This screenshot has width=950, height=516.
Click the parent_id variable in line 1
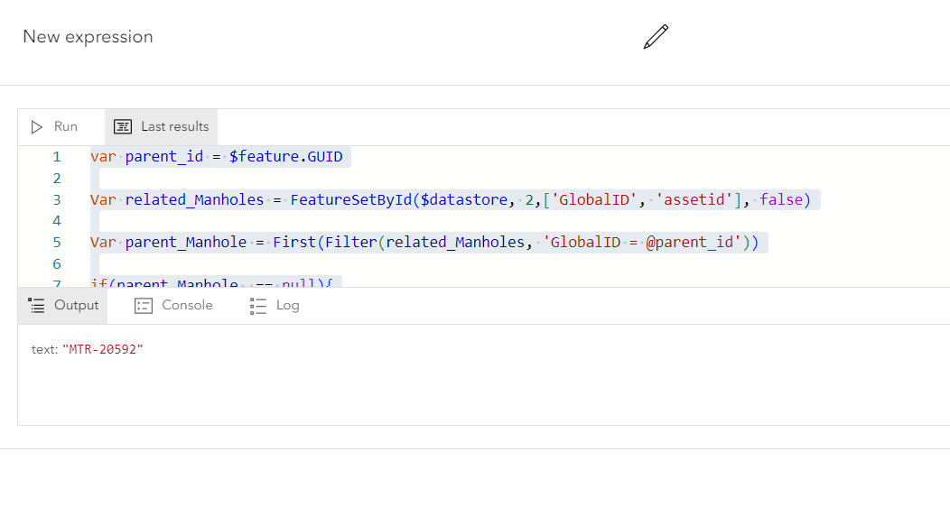tap(164, 157)
